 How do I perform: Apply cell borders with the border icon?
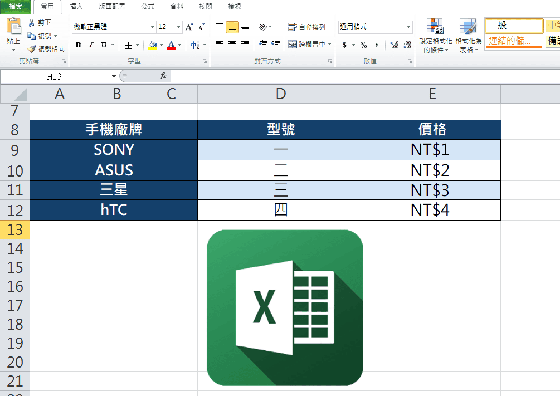point(128,45)
